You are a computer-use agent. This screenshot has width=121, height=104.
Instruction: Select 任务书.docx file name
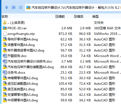point(16,73)
